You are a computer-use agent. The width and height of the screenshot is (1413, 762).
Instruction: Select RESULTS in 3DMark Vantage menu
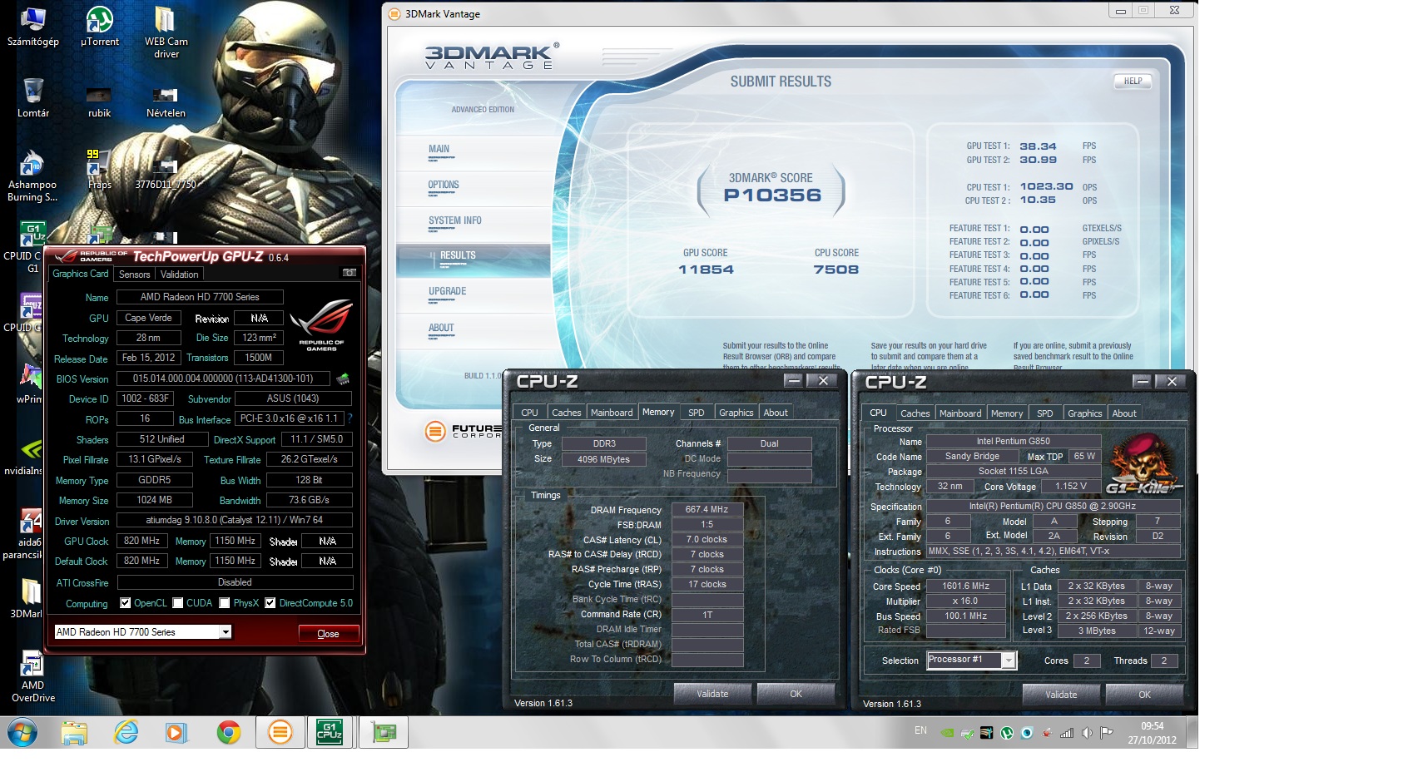458,256
